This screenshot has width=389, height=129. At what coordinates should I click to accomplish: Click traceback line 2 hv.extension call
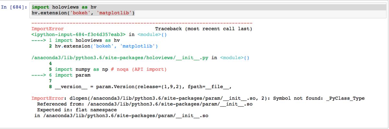(x=103, y=46)
